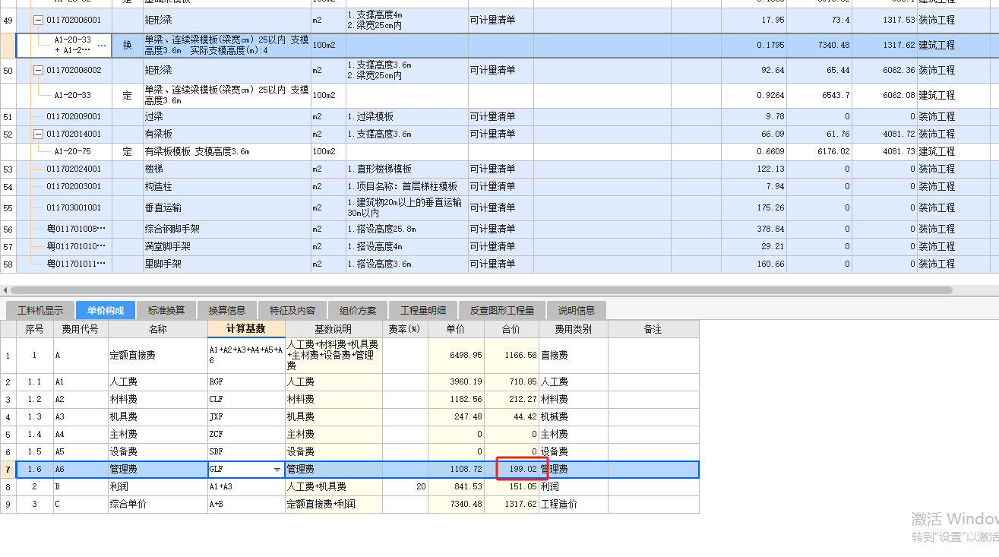The image size is (999, 557).
Task: Select the A1-20-75 有梁板模板 quota row
Action: 499,152
